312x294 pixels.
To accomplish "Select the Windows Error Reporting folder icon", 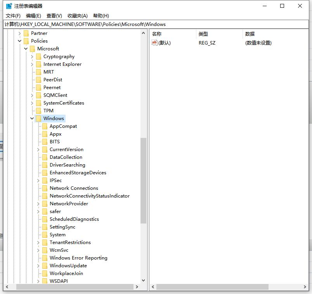I will tap(45, 258).
